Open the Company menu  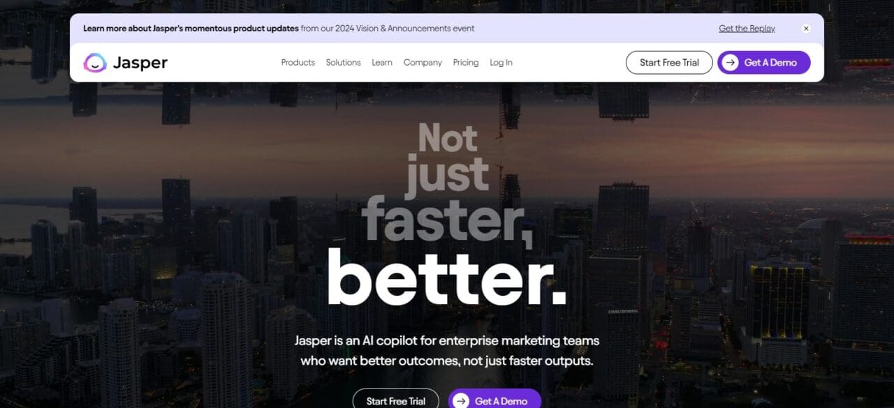[x=423, y=63]
